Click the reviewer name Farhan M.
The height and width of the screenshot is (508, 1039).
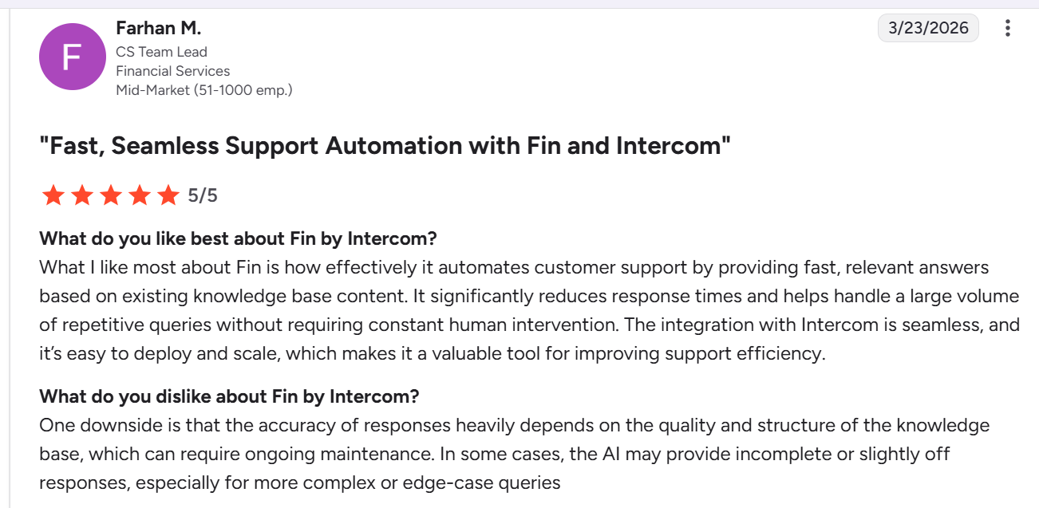pos(159,27)
